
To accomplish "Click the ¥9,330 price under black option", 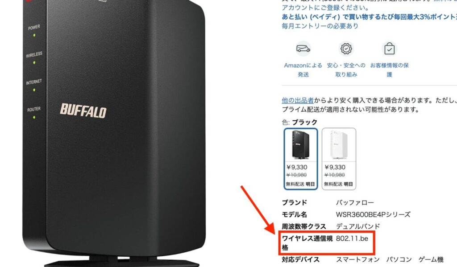I will (297, 167).
